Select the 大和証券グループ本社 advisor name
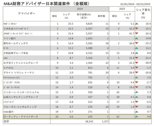This screenshot has width=154, height=126. coord(16,53)
